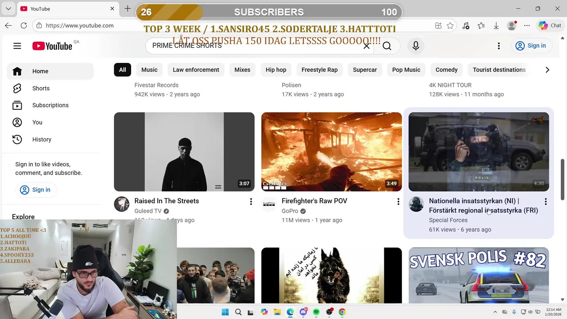Open Copilot Chat in Edge
Viewport: 567px width, 319px height.
coord(550,26)
